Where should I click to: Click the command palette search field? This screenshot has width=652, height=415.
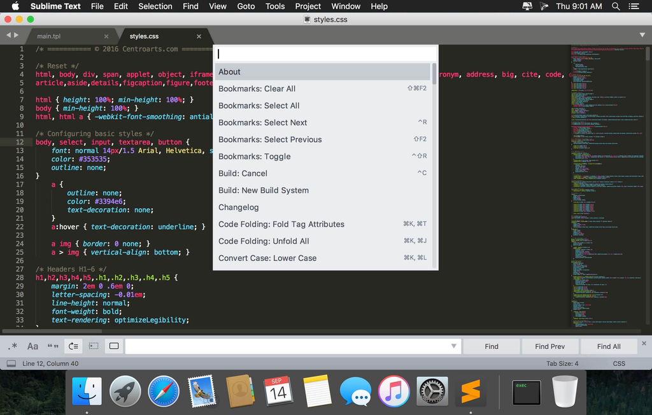click(x=325, y=54)
